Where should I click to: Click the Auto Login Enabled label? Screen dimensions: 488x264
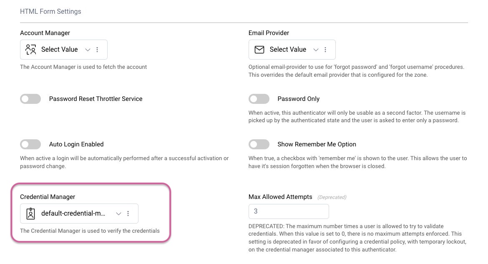coord(76,144)
